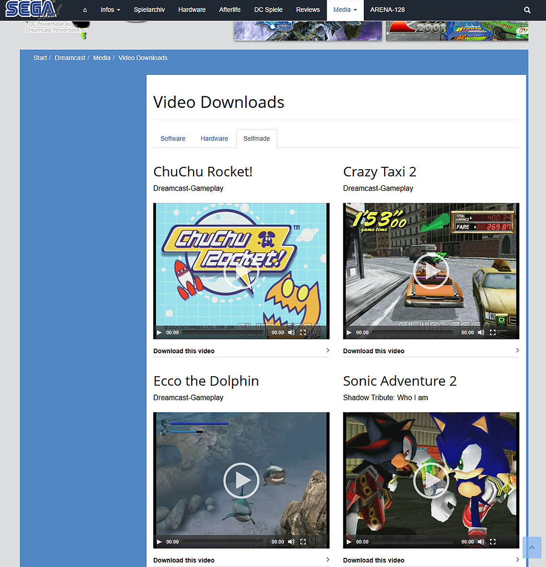Click Video Downloads breadcrumb link
The height and width of the screenshot is (567, 546).
(x=143, y=58)
